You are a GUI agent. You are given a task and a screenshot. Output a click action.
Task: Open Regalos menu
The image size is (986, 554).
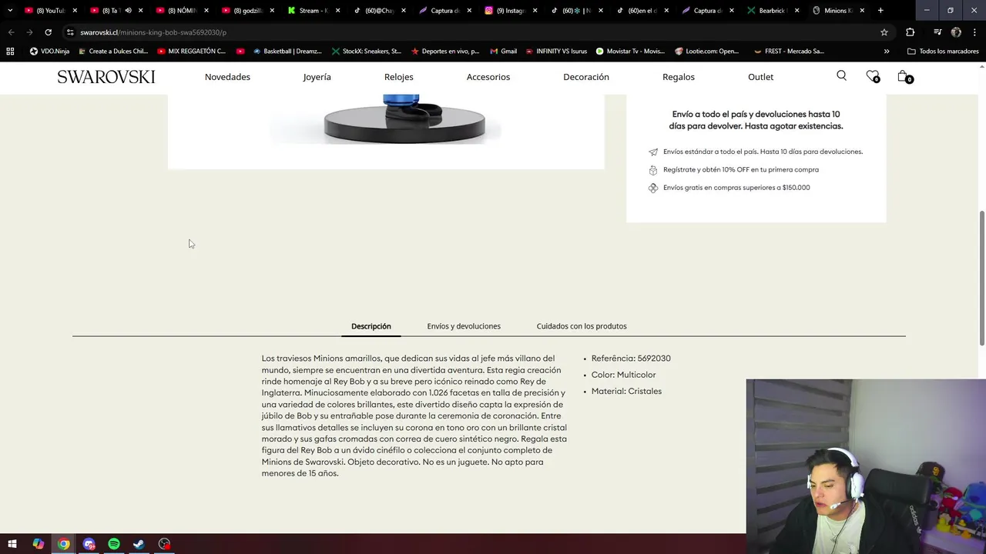pos(678,77)
